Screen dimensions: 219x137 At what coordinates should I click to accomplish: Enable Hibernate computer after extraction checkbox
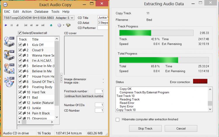[117, 120]
